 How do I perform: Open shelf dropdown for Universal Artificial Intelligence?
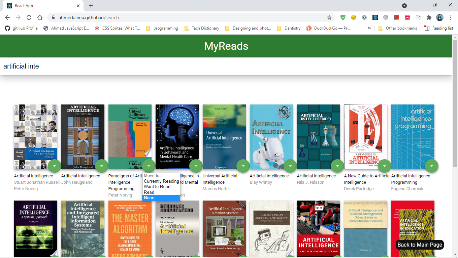point(243,166)
